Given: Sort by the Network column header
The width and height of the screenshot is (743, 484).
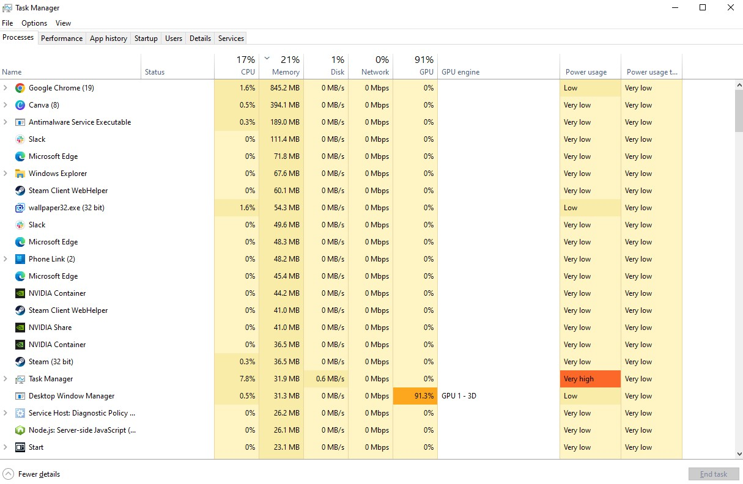Looking at the screenshot, I should [x=371, y=66].
